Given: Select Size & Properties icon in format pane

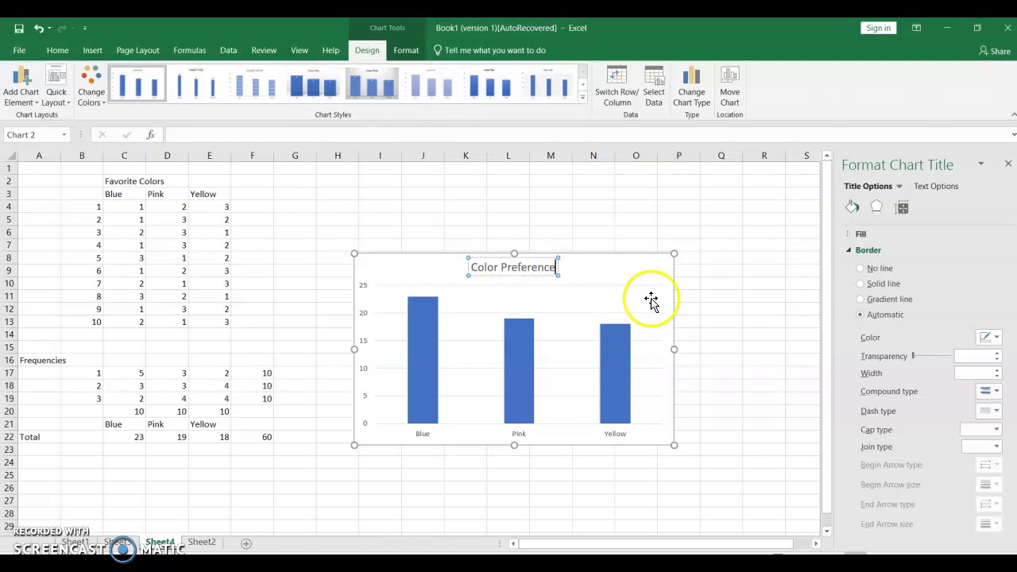Looking at the screenshot, I should (902, 207).
